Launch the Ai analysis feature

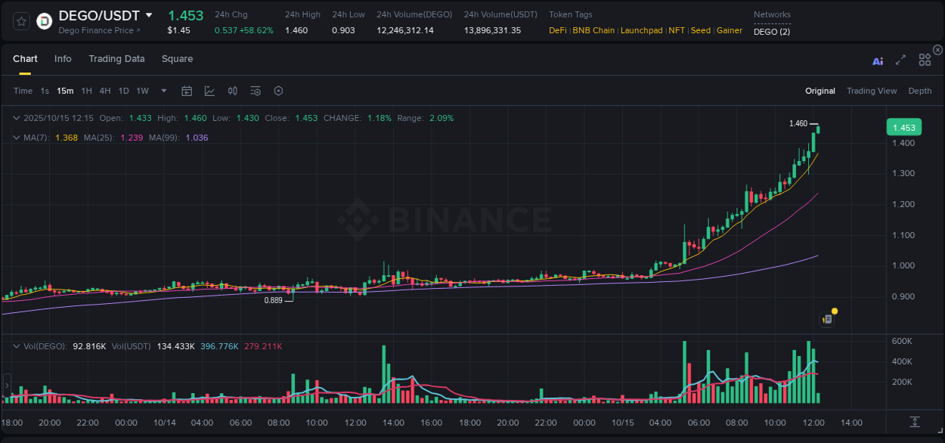click(878, 60)
